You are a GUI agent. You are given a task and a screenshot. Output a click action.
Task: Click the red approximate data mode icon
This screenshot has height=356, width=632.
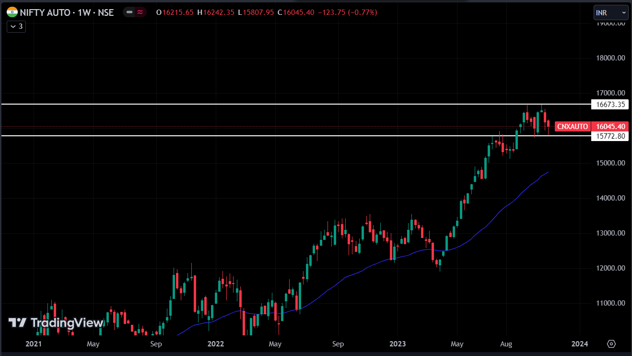pos(140,12)
